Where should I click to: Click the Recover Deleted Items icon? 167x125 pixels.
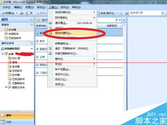tap(50, 53)
